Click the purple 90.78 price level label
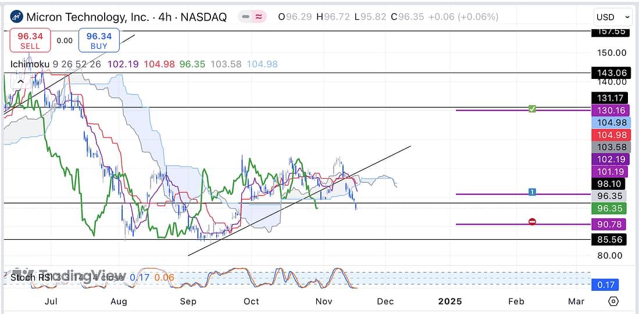Image resolution: width=639 pixels, height=314 pixels. click(x=609, y=223)
